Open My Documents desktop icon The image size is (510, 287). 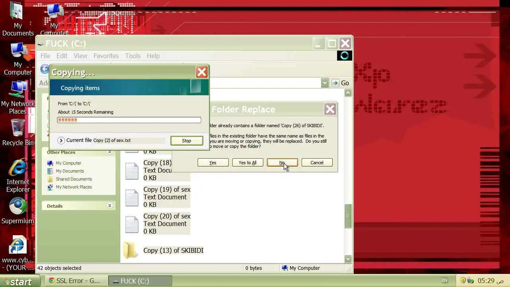[x=18, y=19]
